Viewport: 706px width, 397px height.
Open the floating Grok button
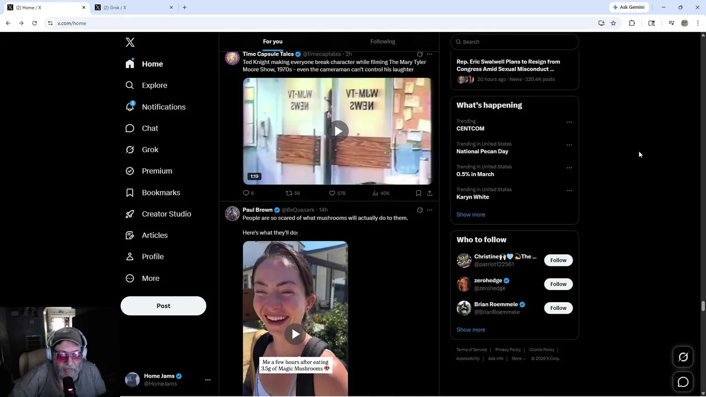coord(683,357)
